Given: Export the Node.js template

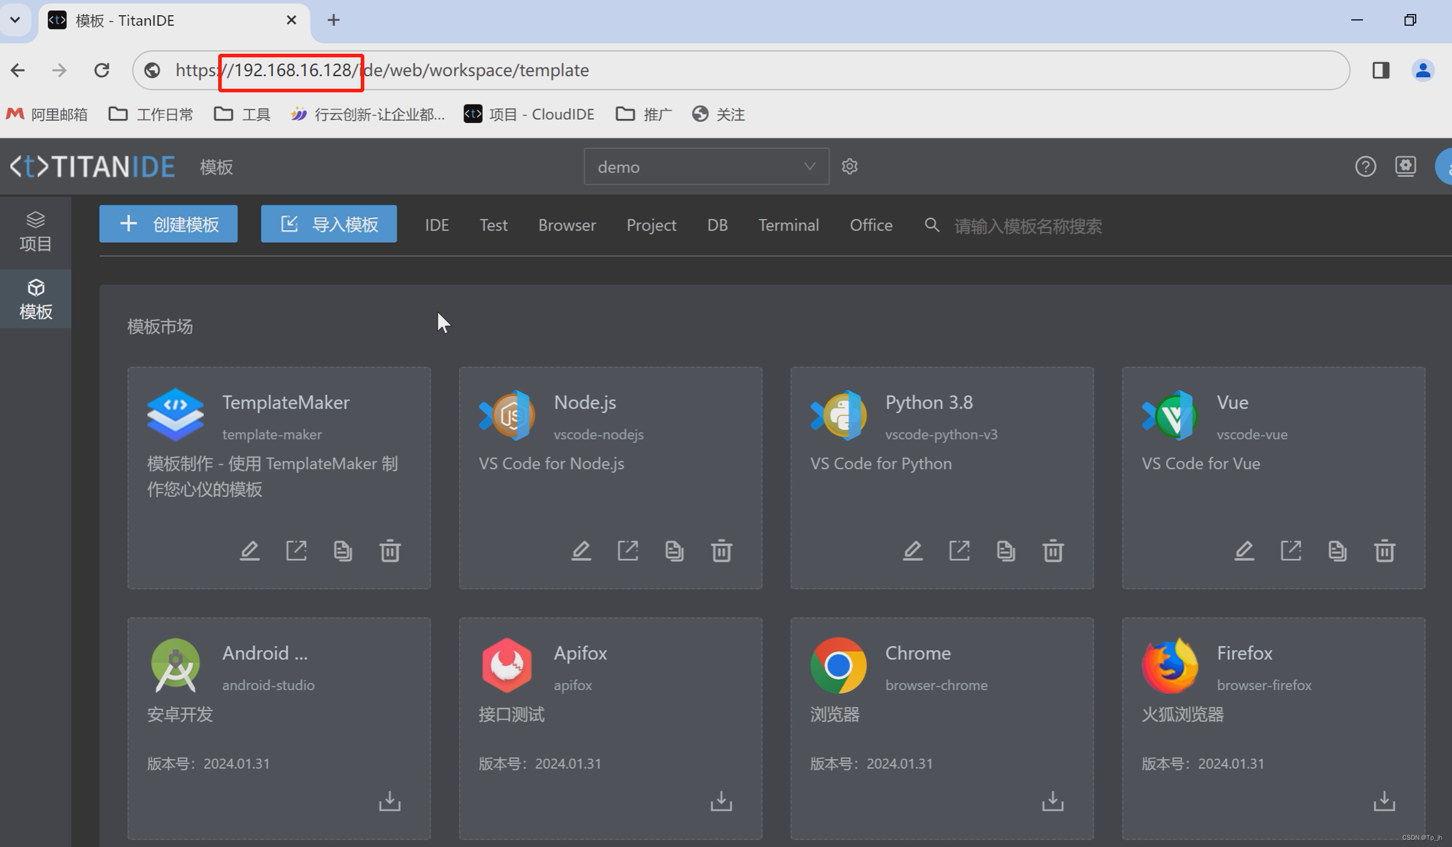Looking at the screenshot, I should pos(628,551).
